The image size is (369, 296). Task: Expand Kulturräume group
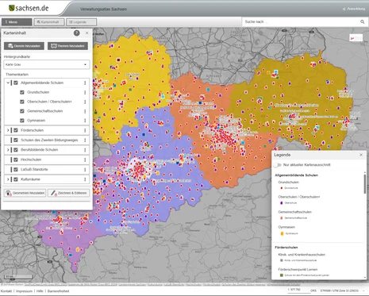(8, 179)
